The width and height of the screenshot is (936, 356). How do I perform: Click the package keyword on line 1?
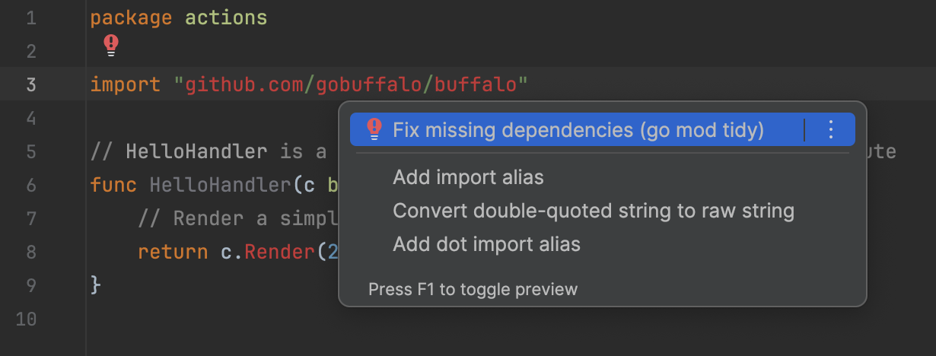[131, 17]
